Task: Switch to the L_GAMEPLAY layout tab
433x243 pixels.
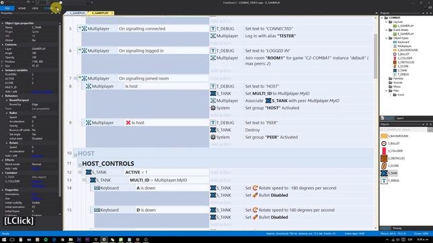Action: coord(77,13)
